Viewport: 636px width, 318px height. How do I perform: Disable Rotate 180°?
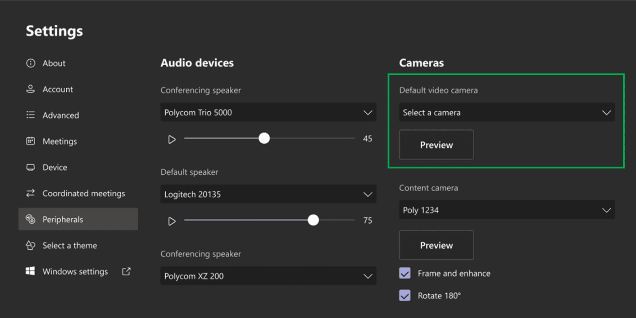pyautogui.click(x=404, y=296)
